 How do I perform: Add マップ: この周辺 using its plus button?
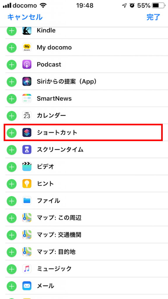click(11, 218)
